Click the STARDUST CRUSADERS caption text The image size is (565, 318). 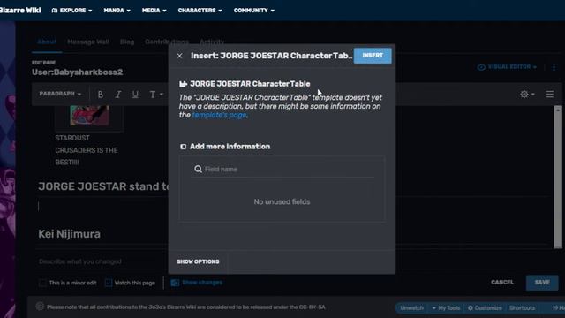[x=87, y=150]
